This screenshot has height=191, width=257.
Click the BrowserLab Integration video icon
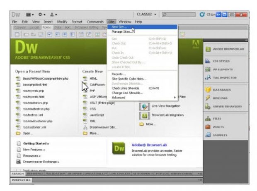point(144,115)
